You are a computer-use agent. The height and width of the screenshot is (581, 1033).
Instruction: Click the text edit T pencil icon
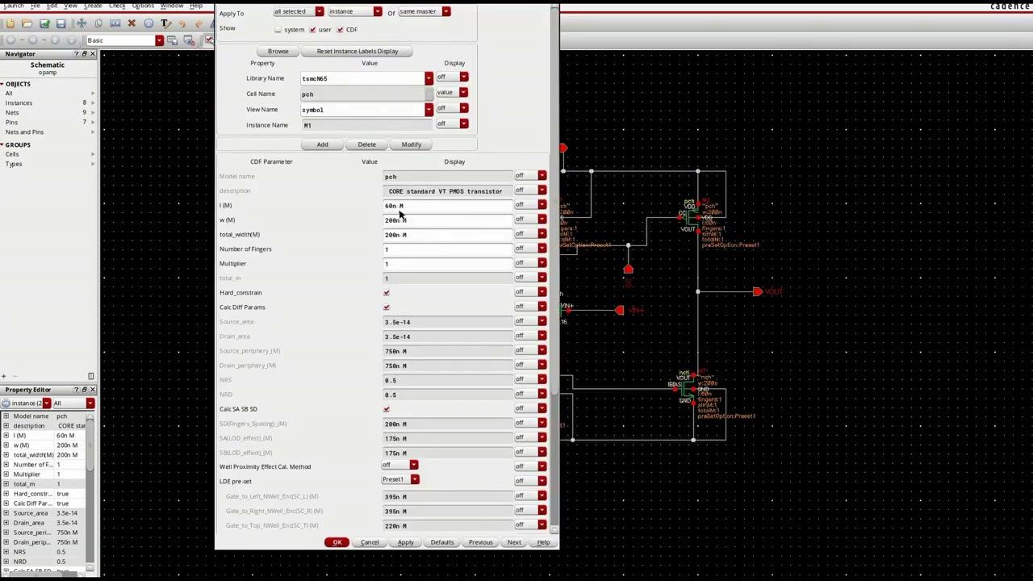(165, 23)
